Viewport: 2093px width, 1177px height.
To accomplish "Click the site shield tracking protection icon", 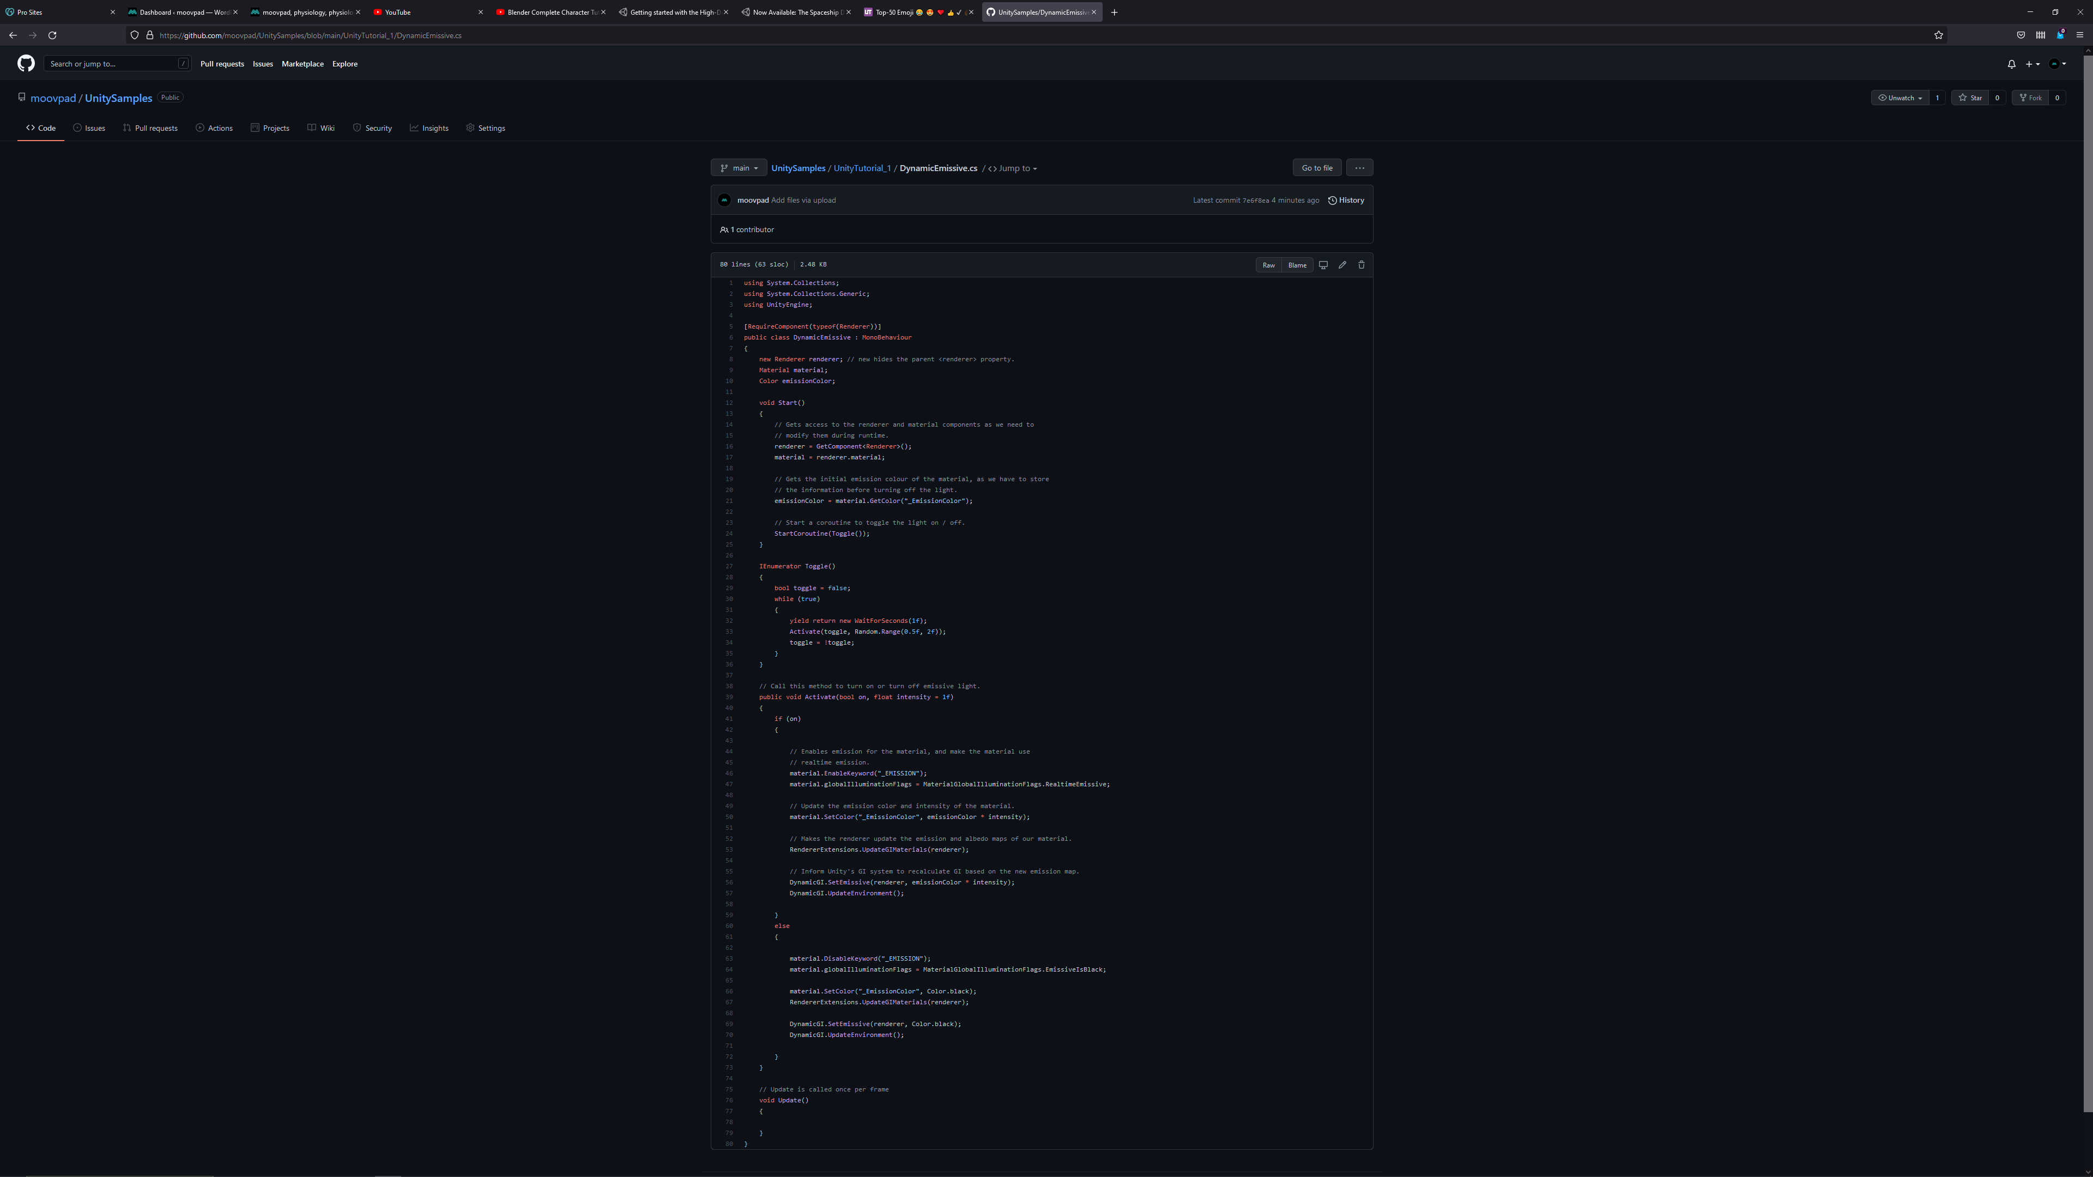I will coord(135,35).
